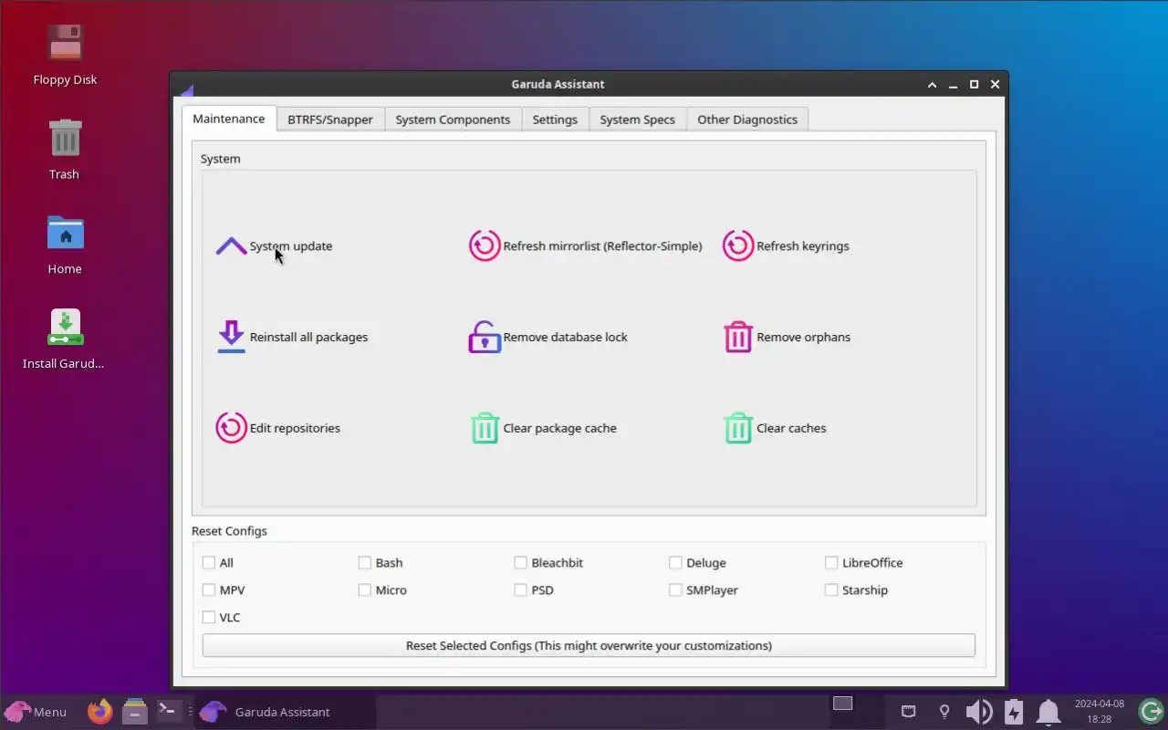Screen dimensions: 1168x730
Task: Open the Menu button in taskbar
Action: 36,712
